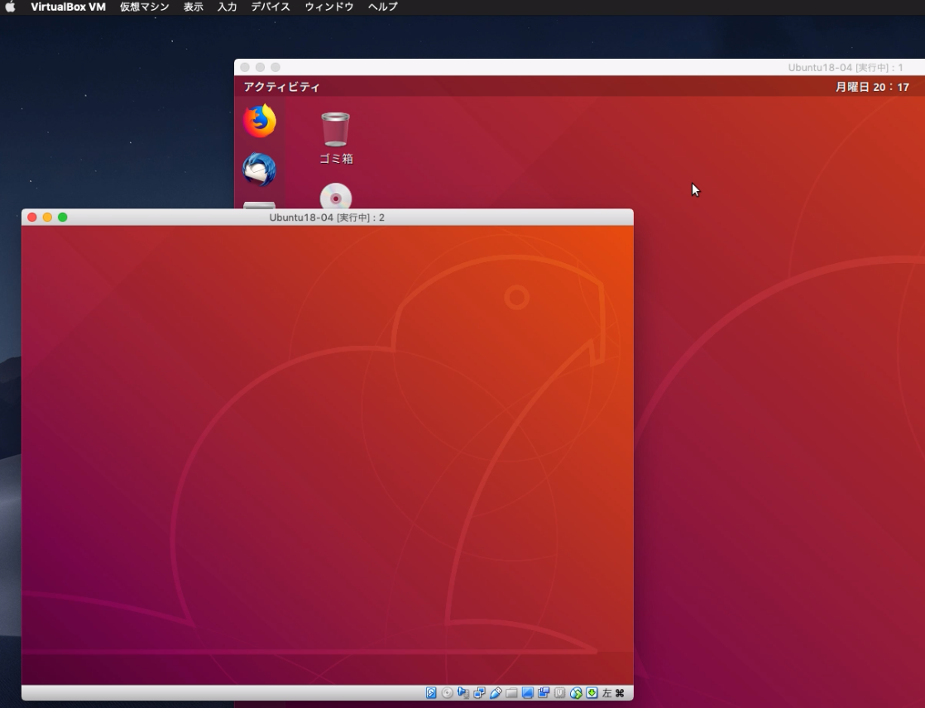Click the shared folders indicator icon
Screen dimensions: 925x708
point(511,692)
